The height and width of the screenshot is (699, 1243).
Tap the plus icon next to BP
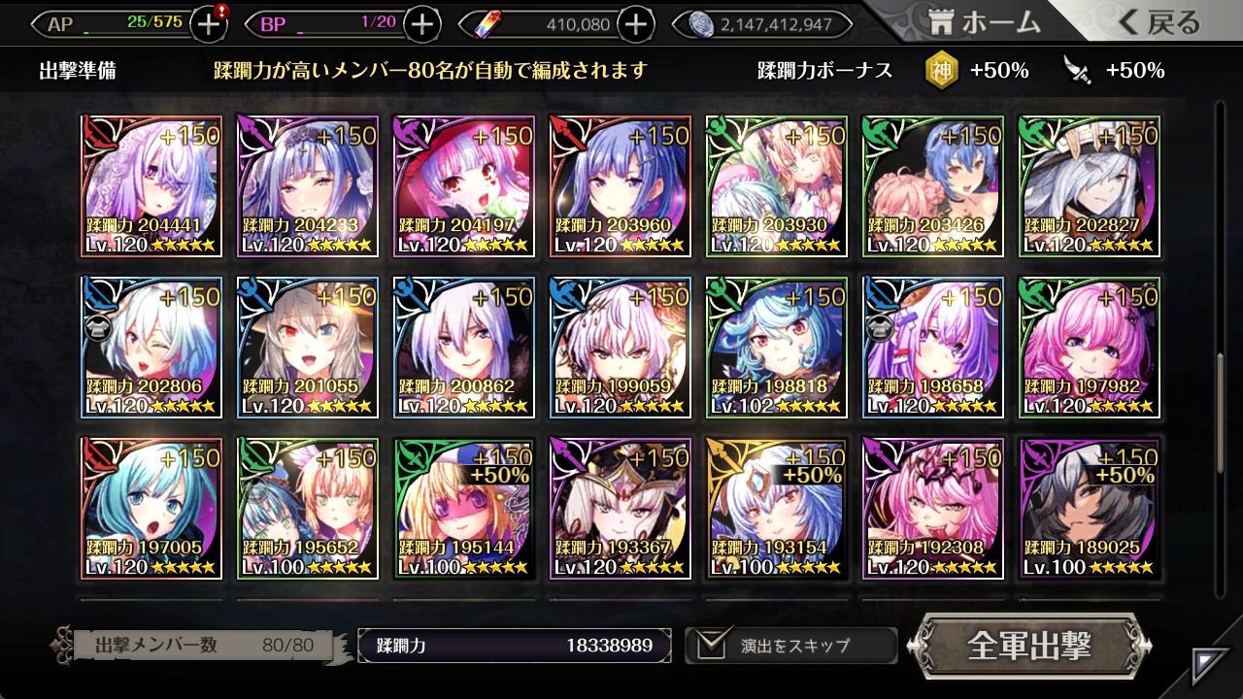(421, 24)
